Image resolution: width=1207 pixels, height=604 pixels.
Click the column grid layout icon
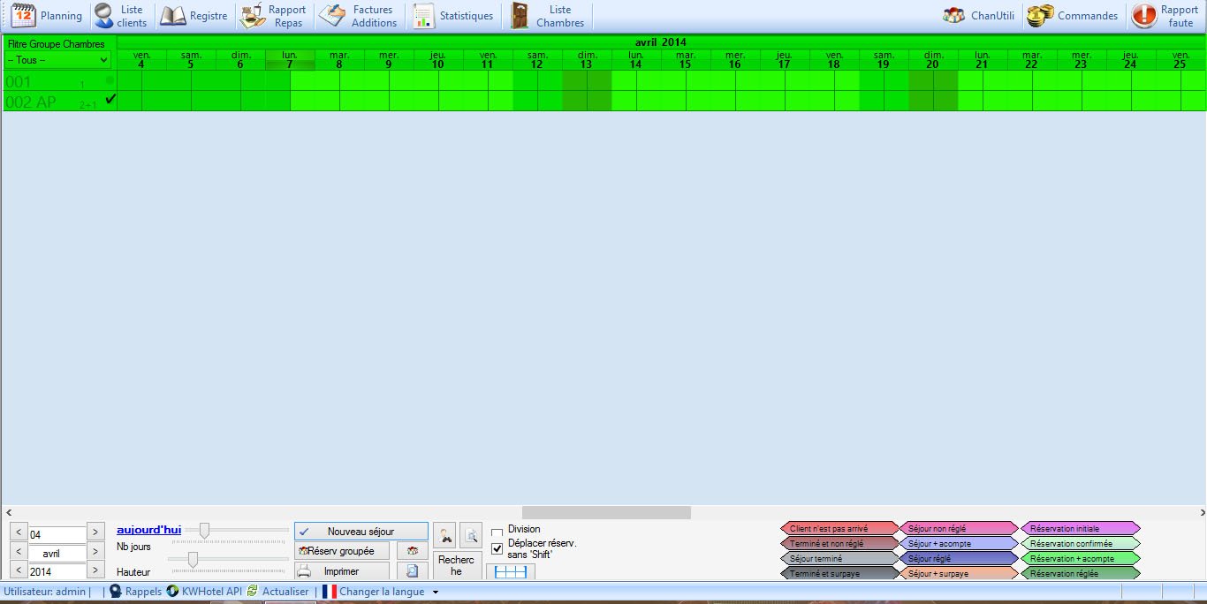click(511, 571)
